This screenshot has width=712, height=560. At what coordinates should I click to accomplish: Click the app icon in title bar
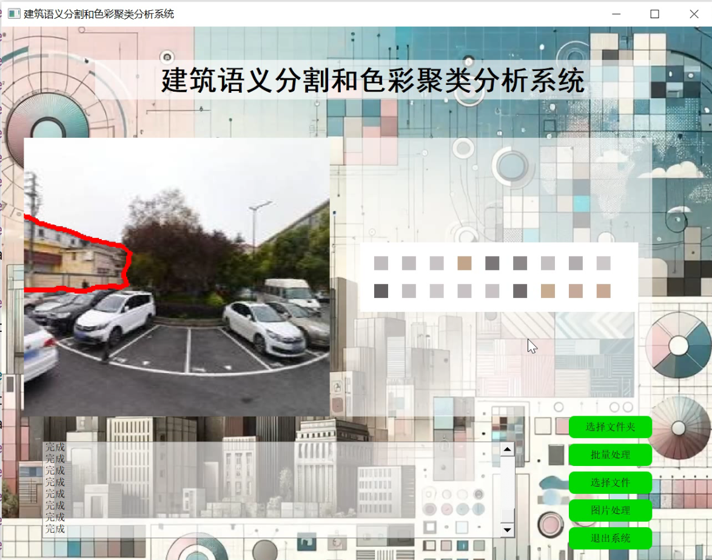[x=14, y=14]
